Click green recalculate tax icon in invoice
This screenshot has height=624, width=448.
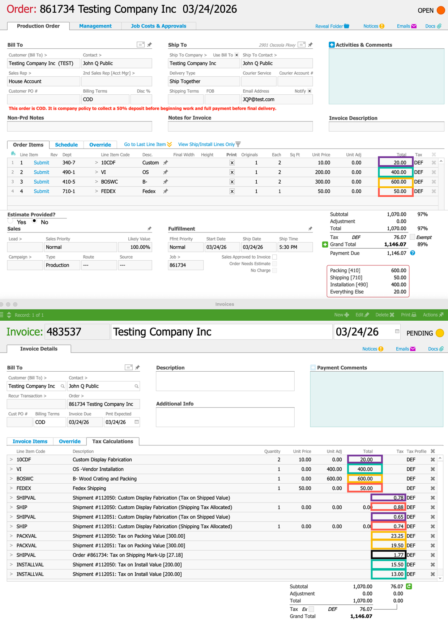point(409,586)
